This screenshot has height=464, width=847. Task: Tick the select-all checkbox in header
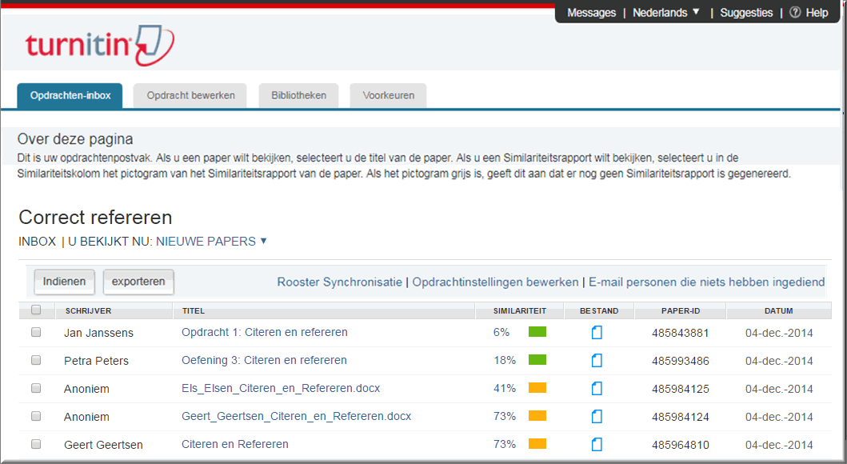coord(36,310)
